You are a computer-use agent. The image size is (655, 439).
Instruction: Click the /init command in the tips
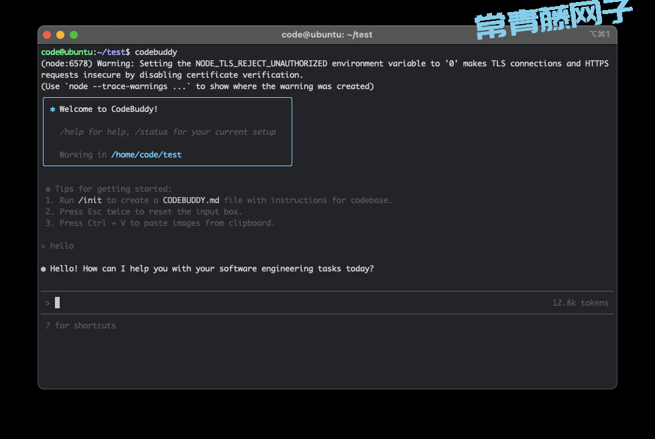[90, 200]
